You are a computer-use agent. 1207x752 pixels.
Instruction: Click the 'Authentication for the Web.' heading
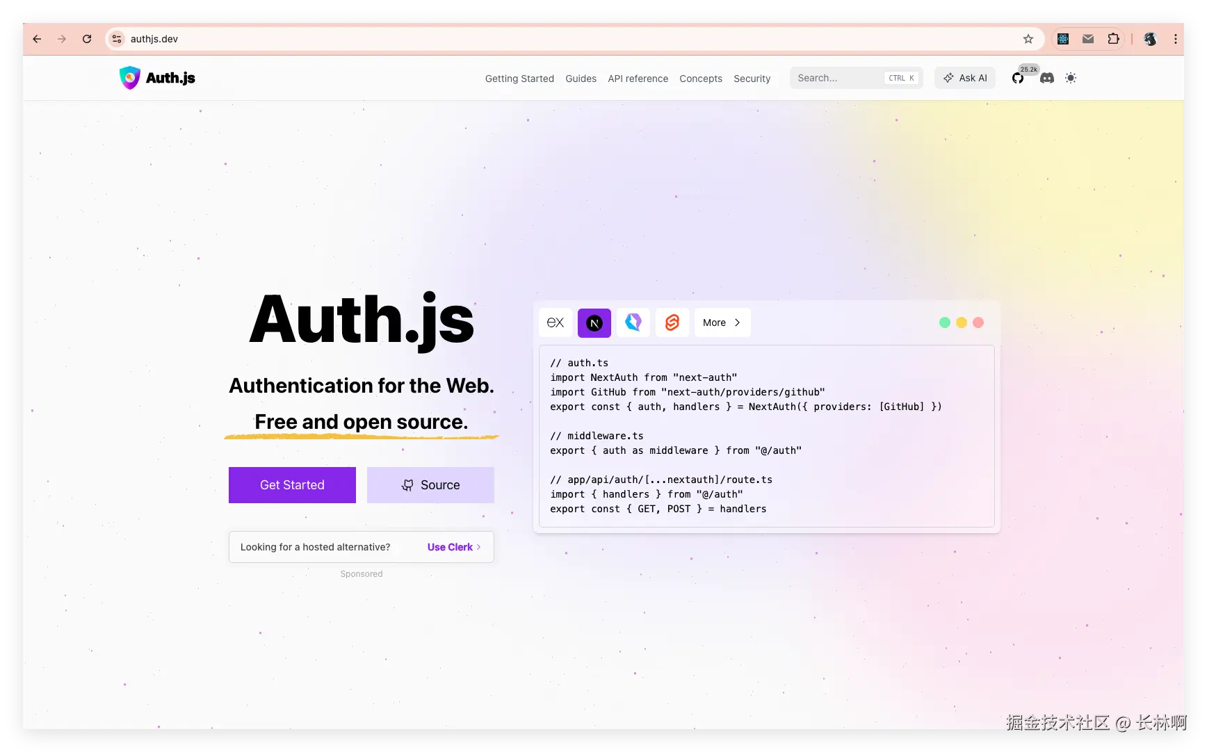(362, 386)
